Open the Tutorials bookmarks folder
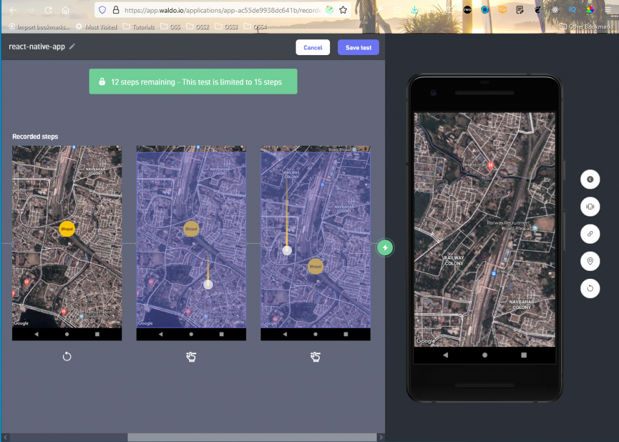The image size is (619, 442). click(138, 27)
